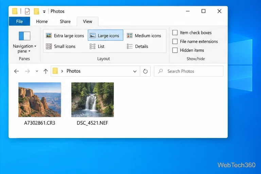261x174 pixels.
Task: Toggle File name extensions checkbox
Action: click(175, 41)
